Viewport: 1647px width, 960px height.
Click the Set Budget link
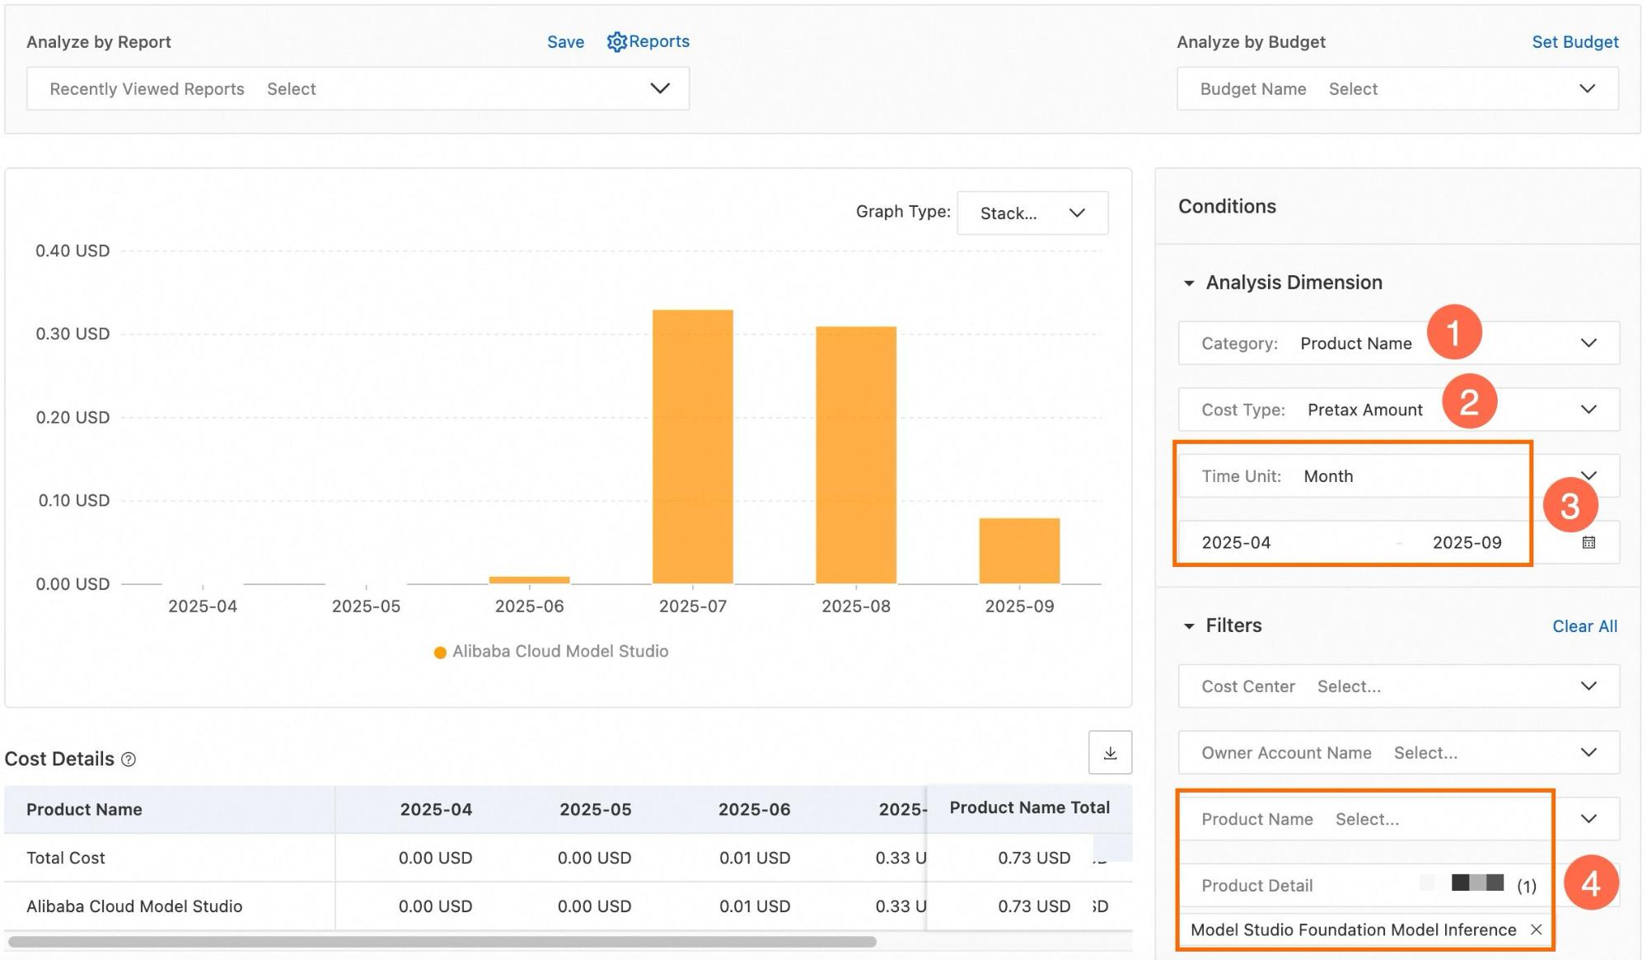[1574, 42]
